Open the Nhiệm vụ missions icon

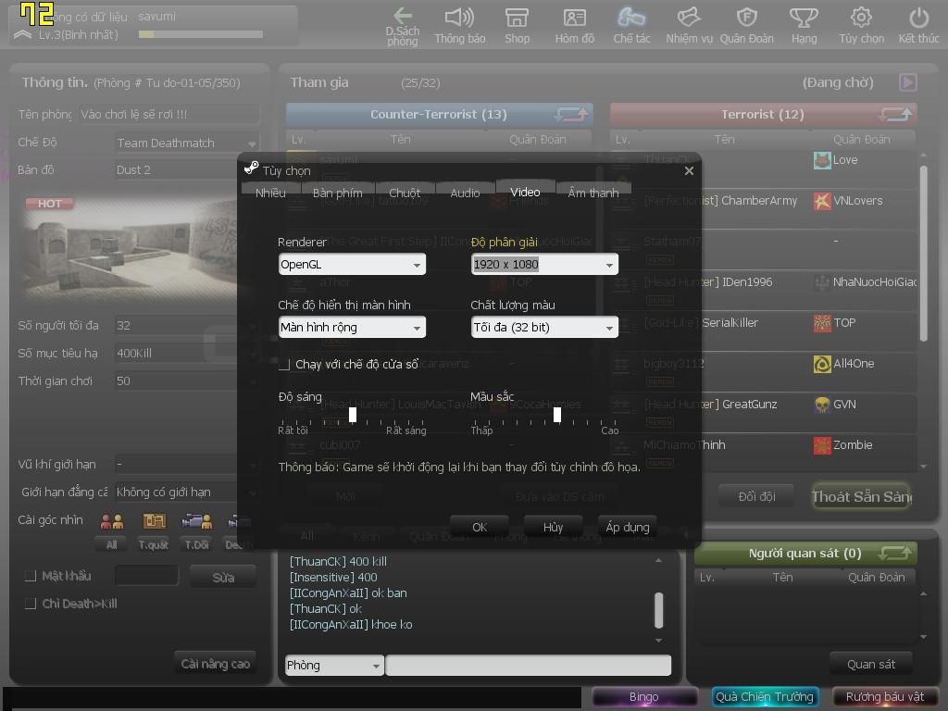tap(689, 25)
